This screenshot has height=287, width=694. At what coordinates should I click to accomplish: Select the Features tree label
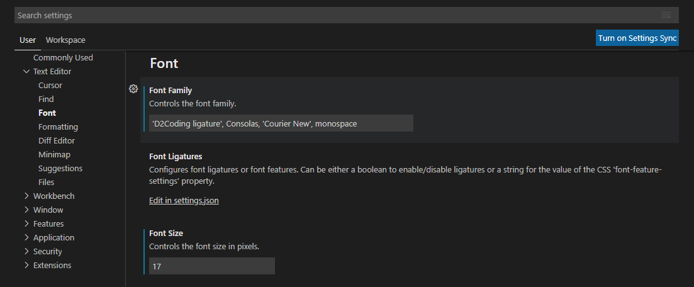click(48, 223)
